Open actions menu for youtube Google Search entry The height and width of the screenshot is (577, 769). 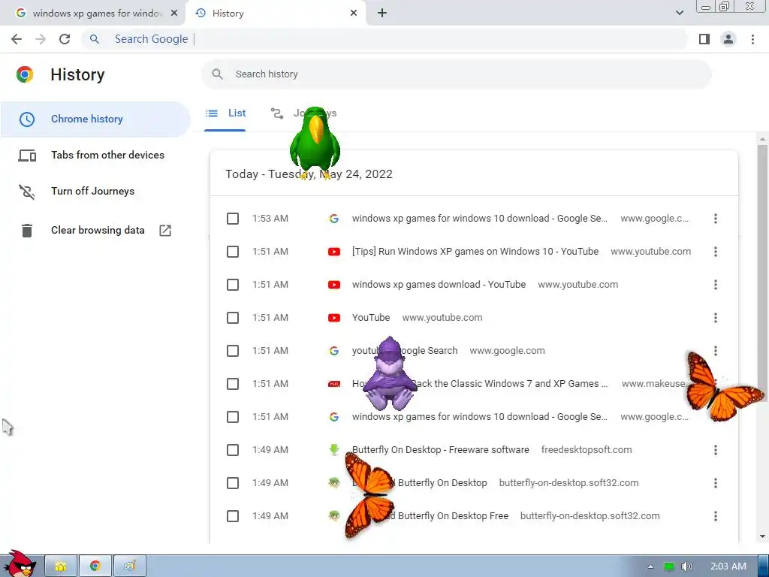click(x=716, y=351)
